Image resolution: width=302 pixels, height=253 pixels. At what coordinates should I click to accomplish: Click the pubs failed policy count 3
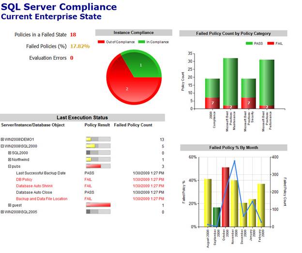163,167
